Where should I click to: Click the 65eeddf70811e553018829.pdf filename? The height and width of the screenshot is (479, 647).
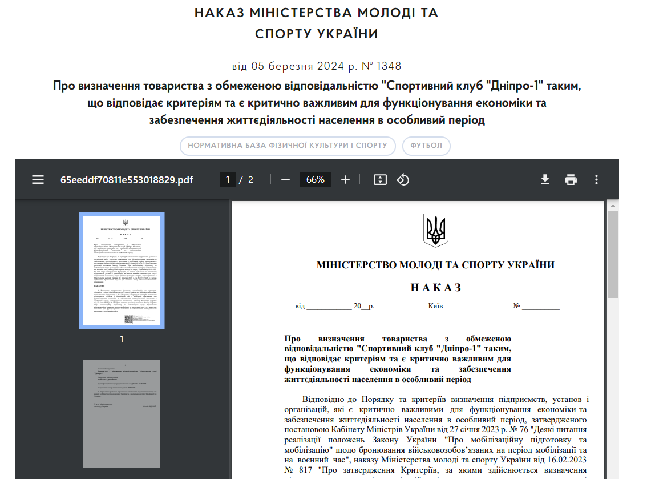[x=127, y=179]
